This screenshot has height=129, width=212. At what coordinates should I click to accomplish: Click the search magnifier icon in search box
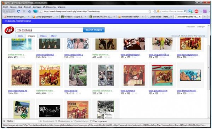(x=185, y=11)
